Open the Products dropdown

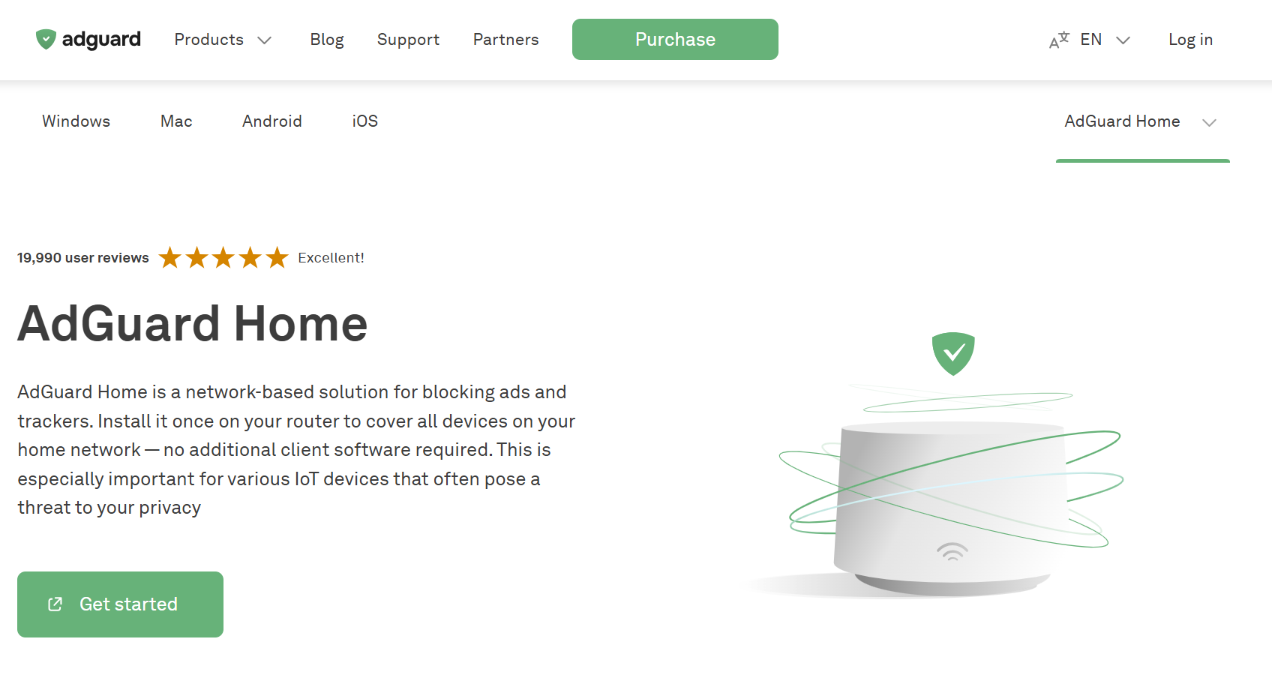223,40
